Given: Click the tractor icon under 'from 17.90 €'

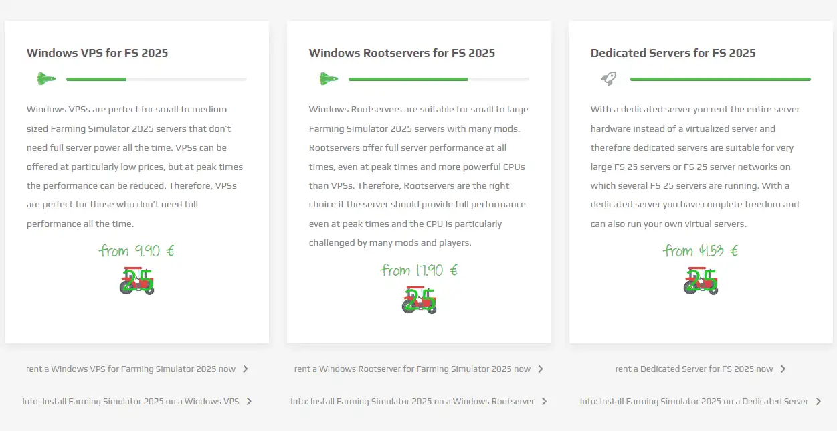Looking at the screenshot, I should click(419, 300).
